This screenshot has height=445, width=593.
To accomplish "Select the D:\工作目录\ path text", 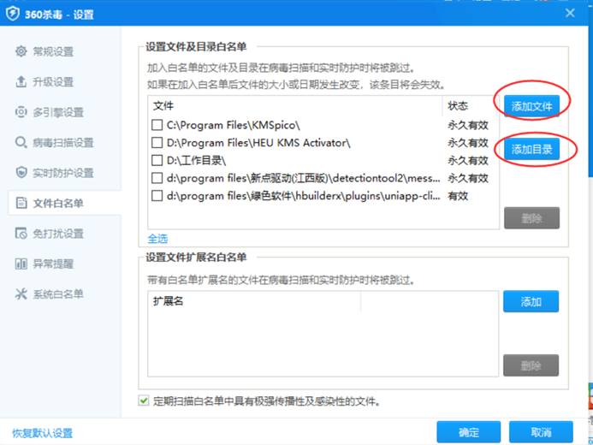I will click(196, 160).
